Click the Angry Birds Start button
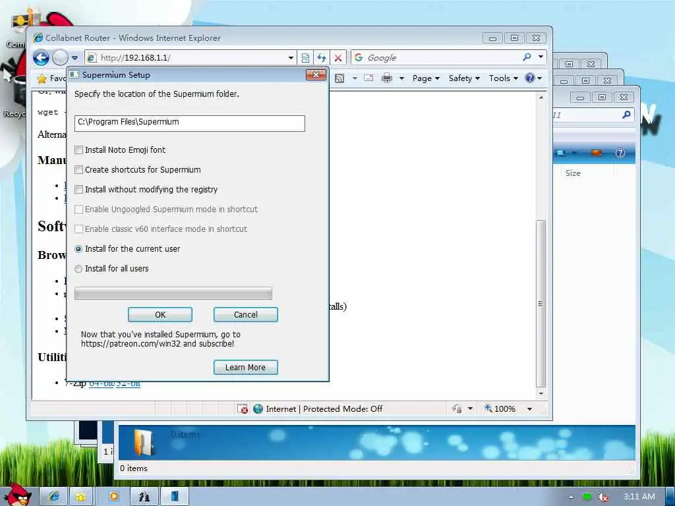675x506 pixels. [17, 495]
